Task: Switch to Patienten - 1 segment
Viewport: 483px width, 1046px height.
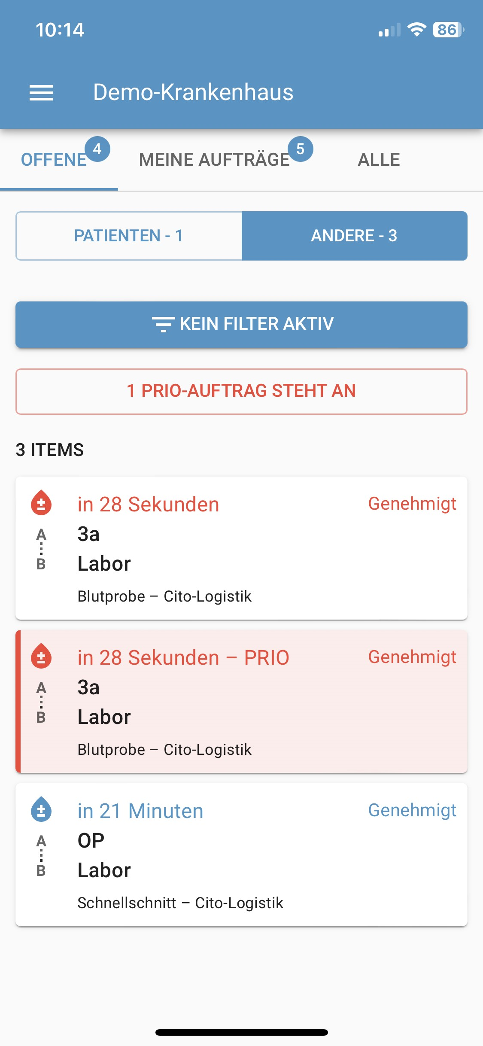Action: (129, 236)
